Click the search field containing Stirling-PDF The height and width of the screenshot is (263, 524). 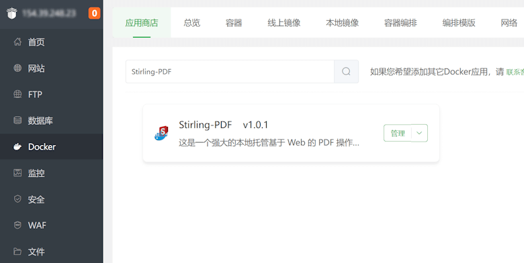tap(230, 71)
